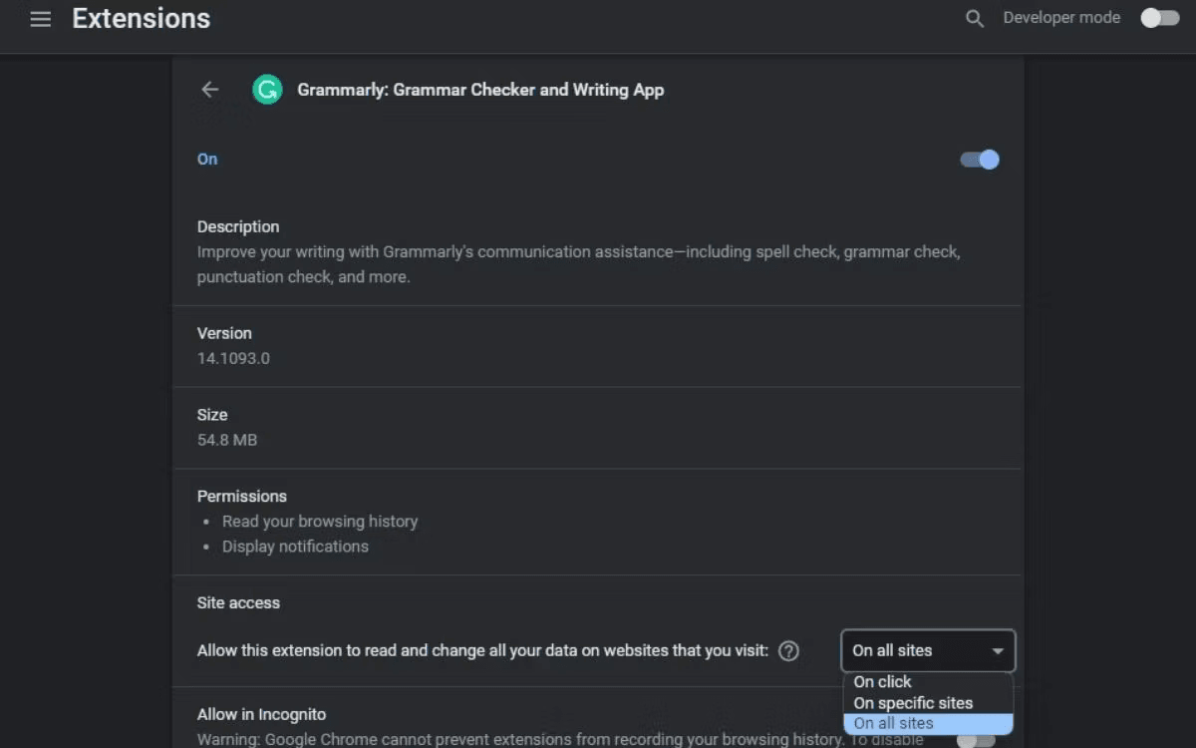Collapse the site access dropdown arrow
Image resolution: width=1196 pixels, height=748 pixels.
pos(998,651)
